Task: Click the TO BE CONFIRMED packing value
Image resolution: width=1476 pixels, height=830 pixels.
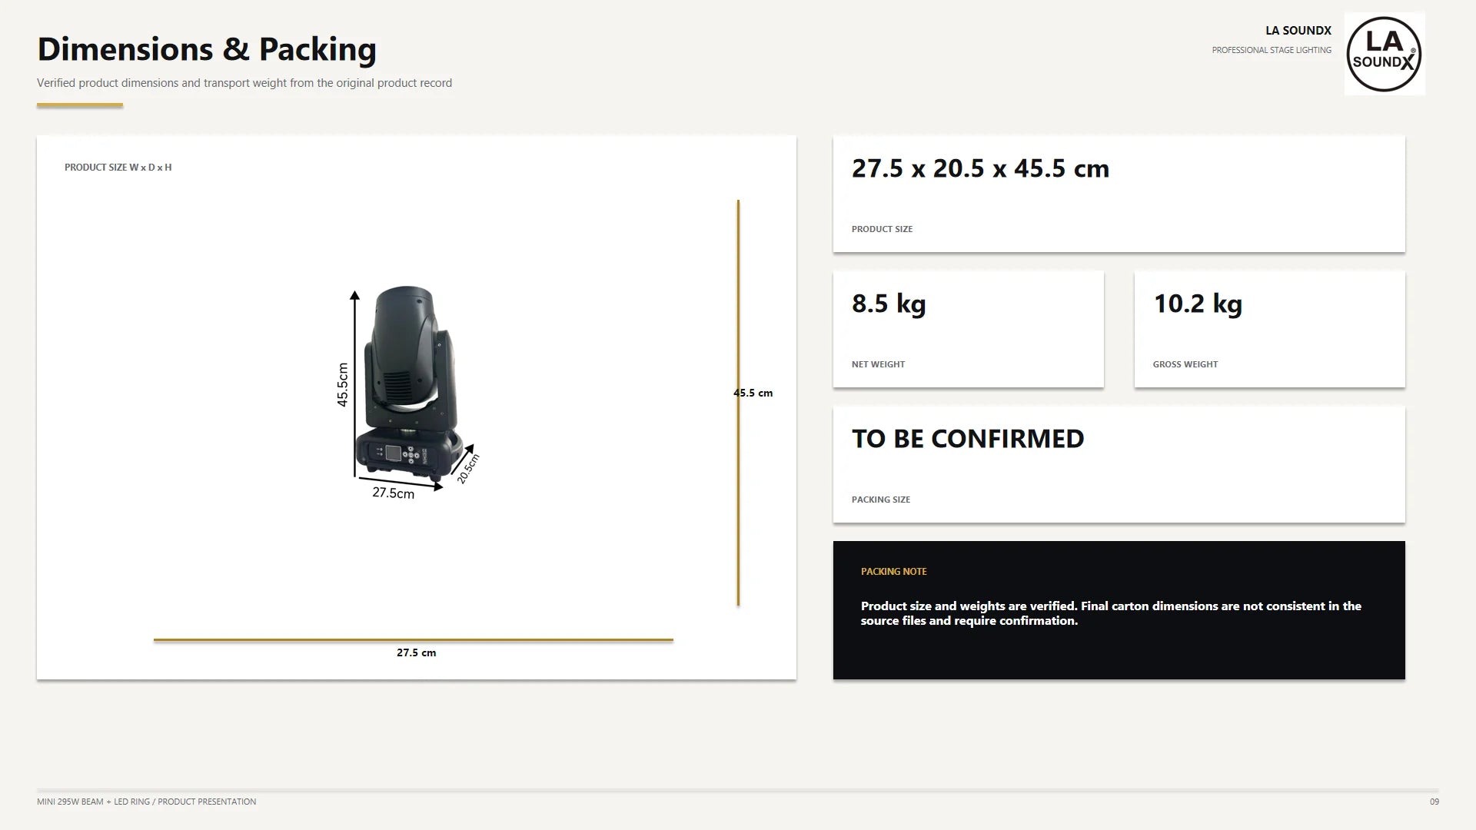Action: pos(968,439)
